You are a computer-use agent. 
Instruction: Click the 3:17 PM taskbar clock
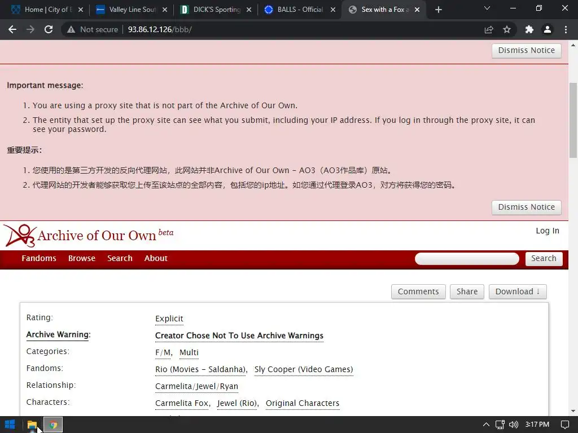coord(537,425)
